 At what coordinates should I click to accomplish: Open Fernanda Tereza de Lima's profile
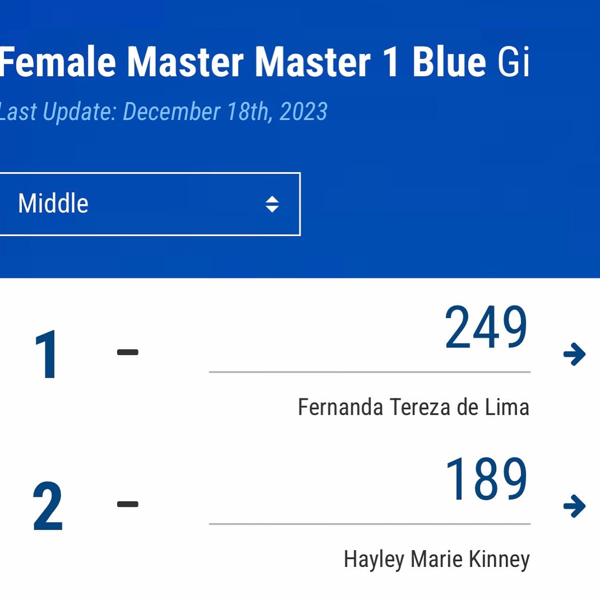(413, 407)
